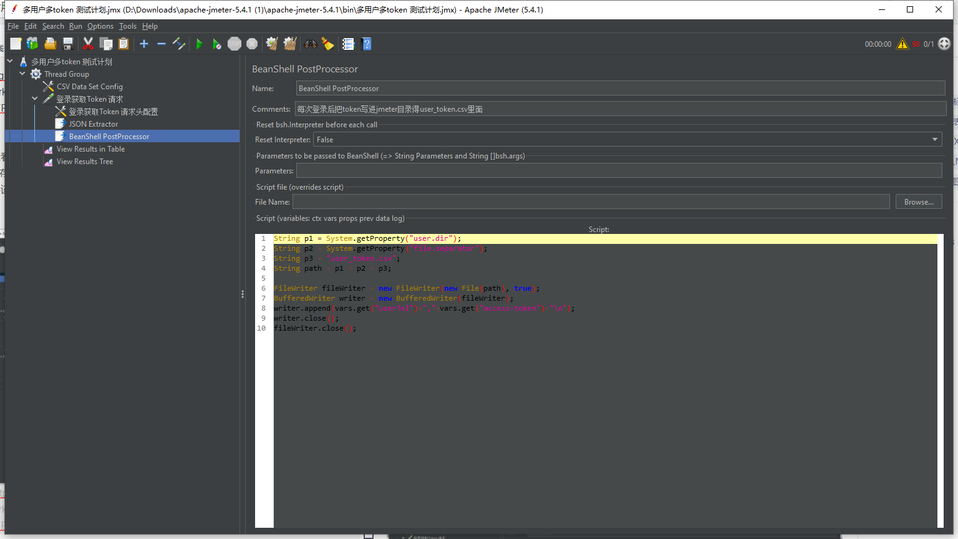Click the yellow warning log triangle icon
This screenshot has width=958, height=539.
[902, 44]
